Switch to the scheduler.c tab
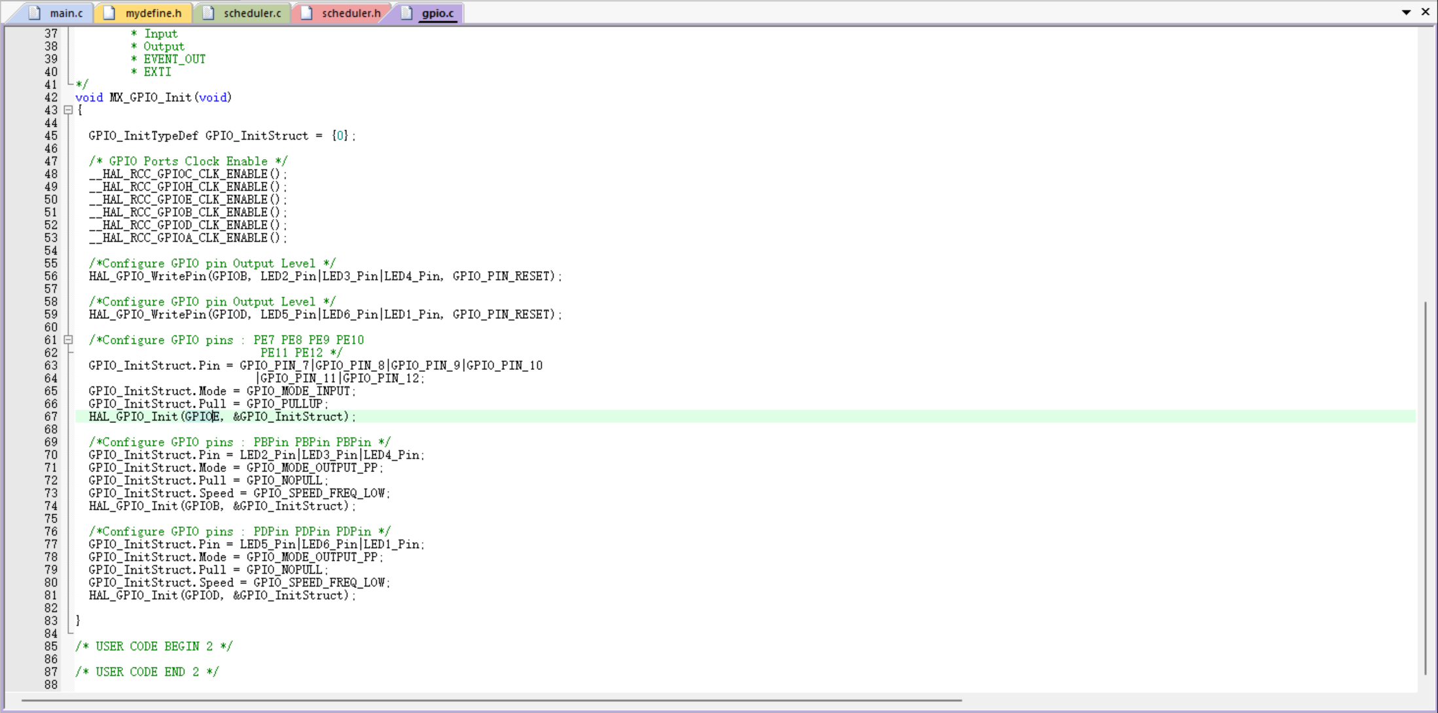1438x713 pixels. click(x=251, y=13)
